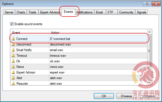Click the scroll down arrow of events list
This screenshot has width=162, height=102.
coord(149,82)
